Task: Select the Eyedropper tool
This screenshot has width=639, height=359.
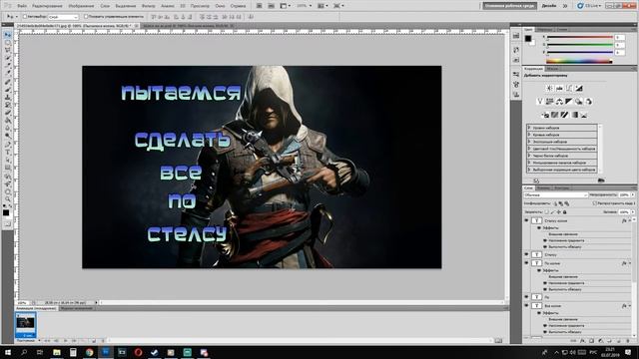Action: [x=7, y=73]
